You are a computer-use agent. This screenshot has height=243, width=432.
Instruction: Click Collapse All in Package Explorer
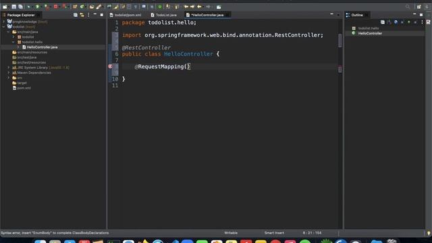click(x=75, y=15)
